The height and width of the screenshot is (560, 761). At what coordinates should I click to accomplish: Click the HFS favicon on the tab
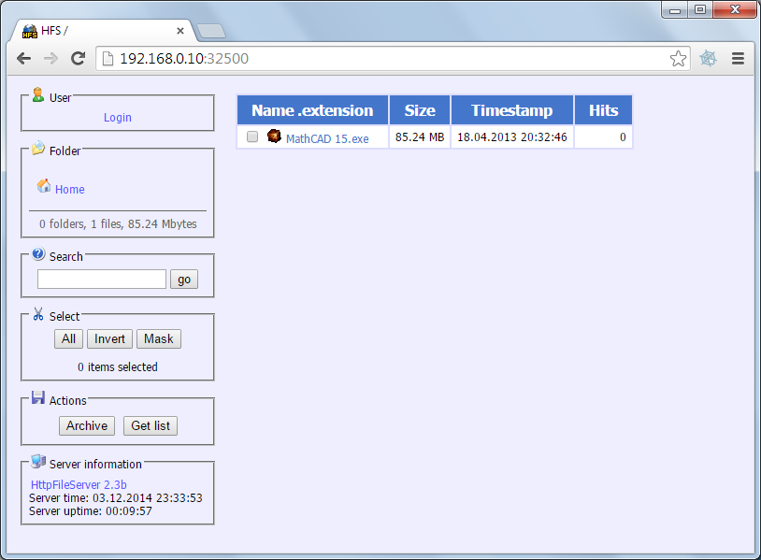pos(30,31)
